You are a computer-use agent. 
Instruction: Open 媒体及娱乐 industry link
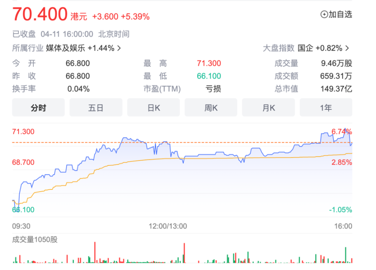coord(65,48)
